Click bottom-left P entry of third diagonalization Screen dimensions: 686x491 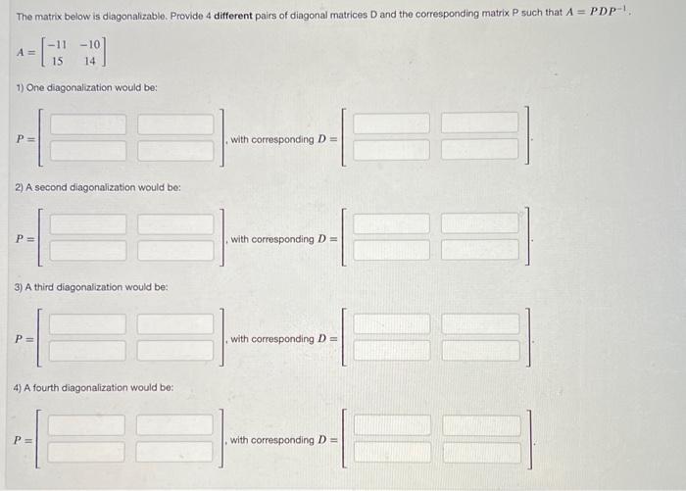pos(87,351)
